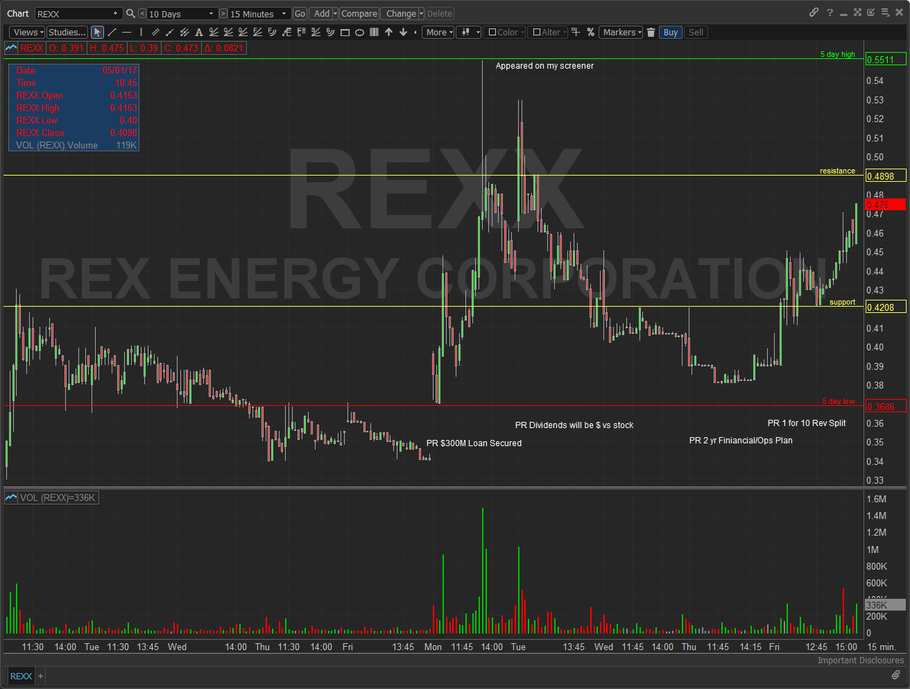Open the Studies... dialog
This screenshot has height=689, width=910.
click(x=67, y=32)
